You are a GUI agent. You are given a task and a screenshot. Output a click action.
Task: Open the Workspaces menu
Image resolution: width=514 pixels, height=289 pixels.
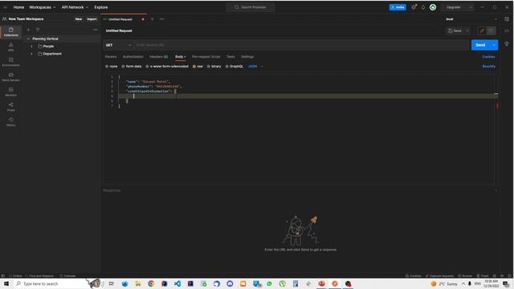pos(43,7)
